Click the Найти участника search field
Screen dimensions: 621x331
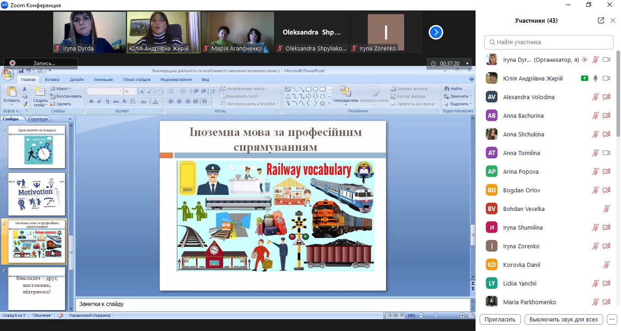point(549,42)
